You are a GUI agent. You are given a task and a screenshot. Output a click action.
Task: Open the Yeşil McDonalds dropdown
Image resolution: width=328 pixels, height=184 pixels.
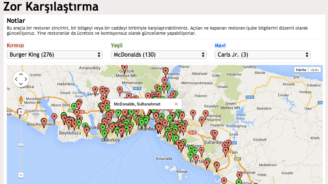(x=158, y=55)
